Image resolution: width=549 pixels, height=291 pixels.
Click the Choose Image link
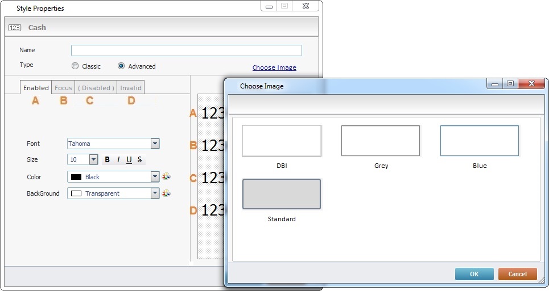coord(274,68)
